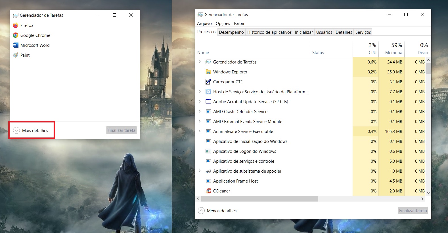The image size is (448, 233).
Task: Click the Application Frame Host icon
Action: tap(208, 181)
